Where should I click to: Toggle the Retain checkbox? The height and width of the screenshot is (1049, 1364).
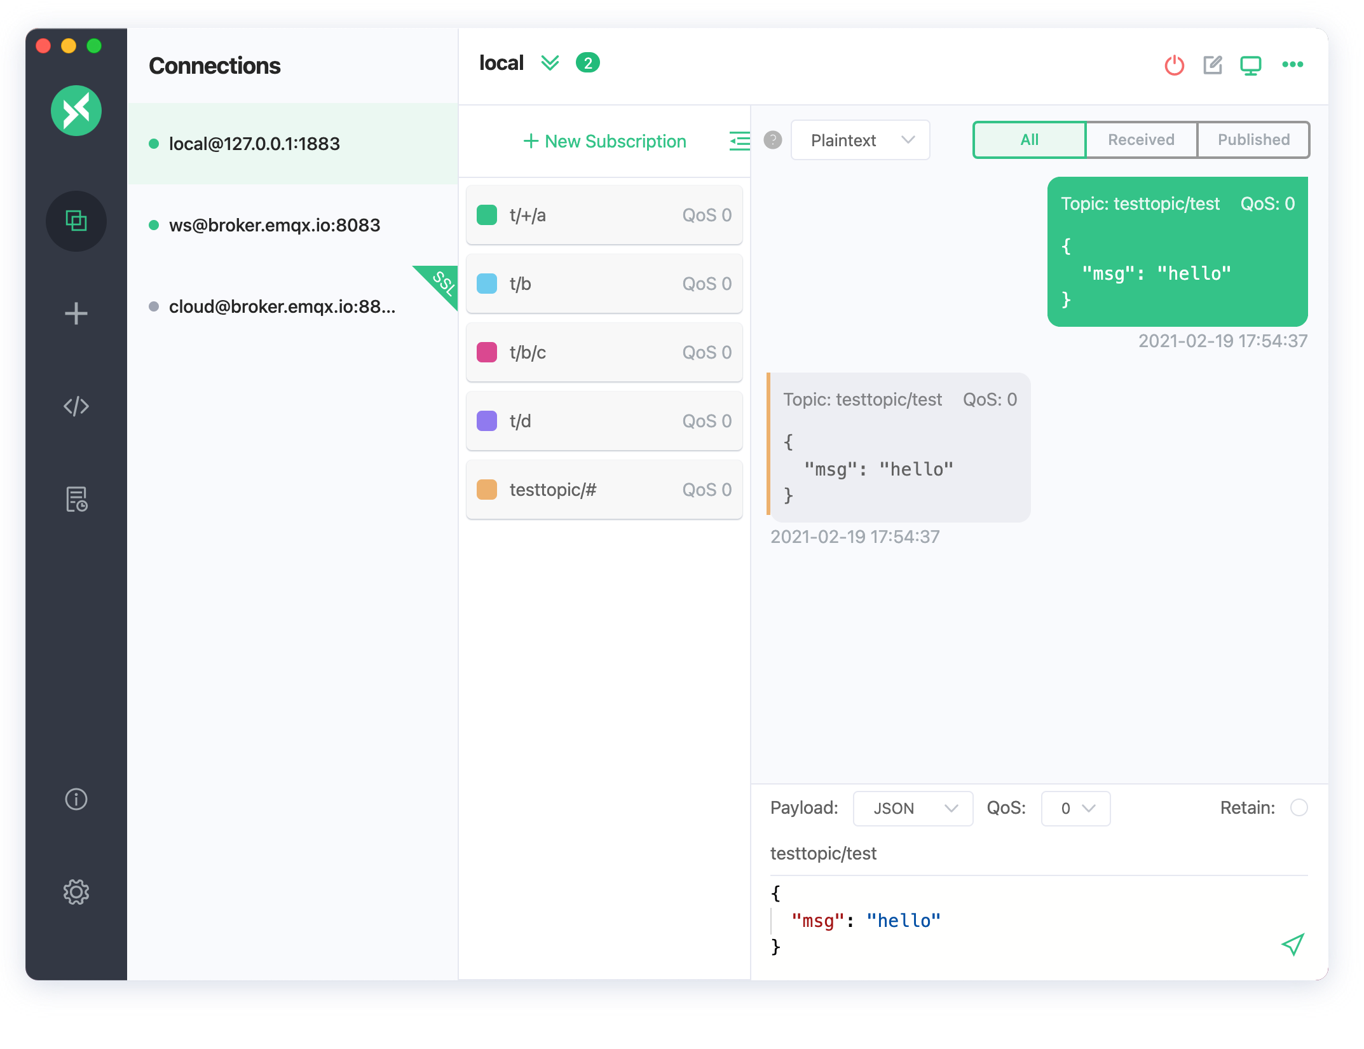click(1298, 807)
